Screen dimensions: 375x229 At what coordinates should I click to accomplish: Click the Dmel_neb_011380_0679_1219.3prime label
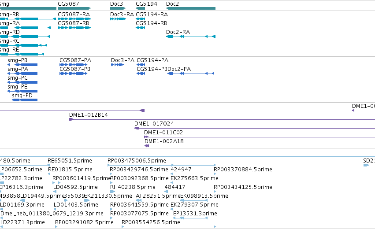[x=52, y=214]
